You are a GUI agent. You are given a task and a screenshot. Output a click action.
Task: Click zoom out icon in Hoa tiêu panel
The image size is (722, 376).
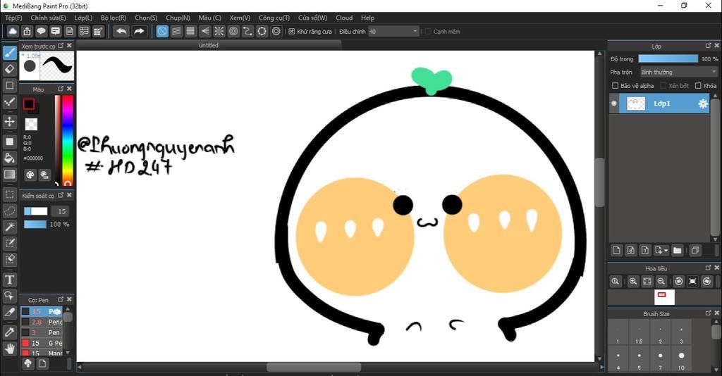[661, 282]
